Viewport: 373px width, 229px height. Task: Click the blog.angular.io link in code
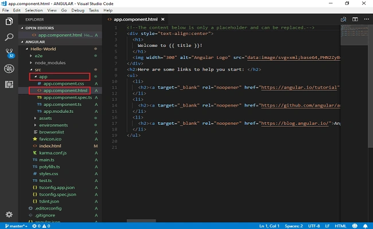tap(295, 123)
